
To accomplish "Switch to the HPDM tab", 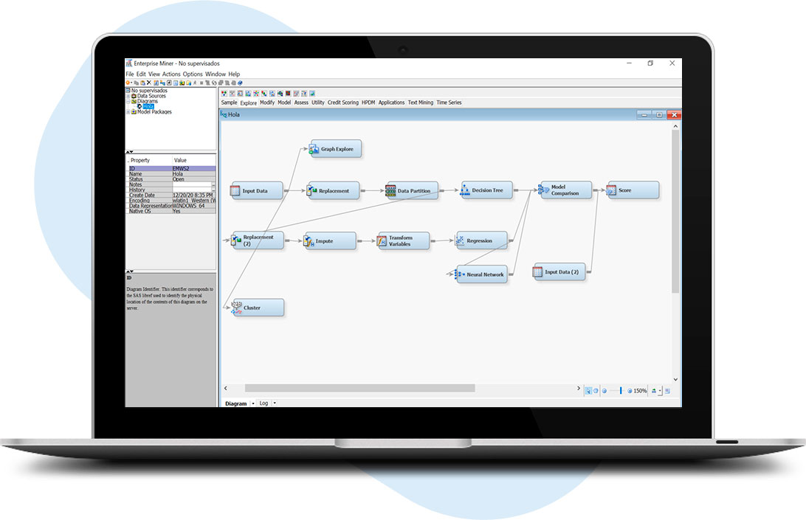I will [368, 103].
